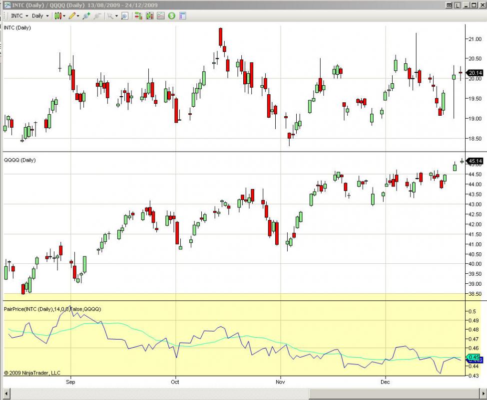Click the toolbar grip handle at left

pos(5,16)
